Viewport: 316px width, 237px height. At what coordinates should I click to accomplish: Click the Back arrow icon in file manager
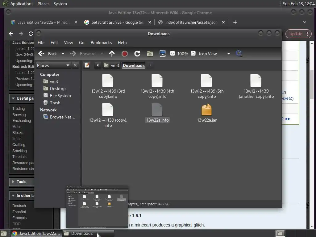tap(41, 54)
